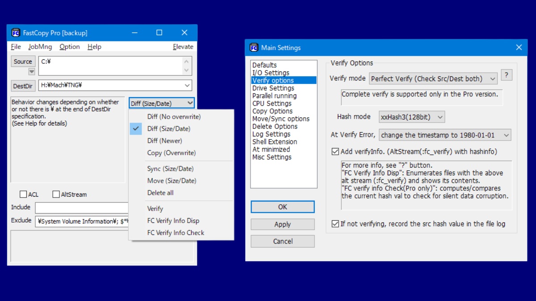
Task: Select Copy Options in settings list
Action: tap(284, 111)
